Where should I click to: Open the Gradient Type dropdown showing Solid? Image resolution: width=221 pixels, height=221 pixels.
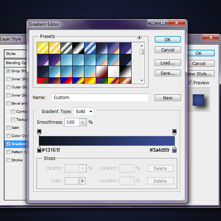[x=84, y=112]
